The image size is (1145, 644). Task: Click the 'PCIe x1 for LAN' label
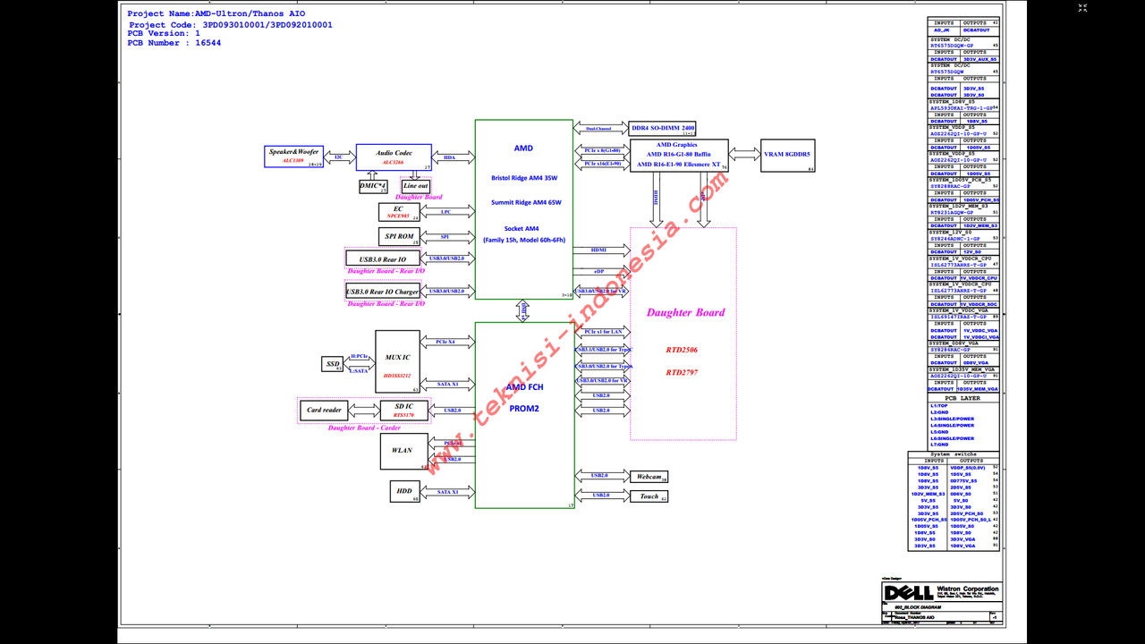[603, 332]
